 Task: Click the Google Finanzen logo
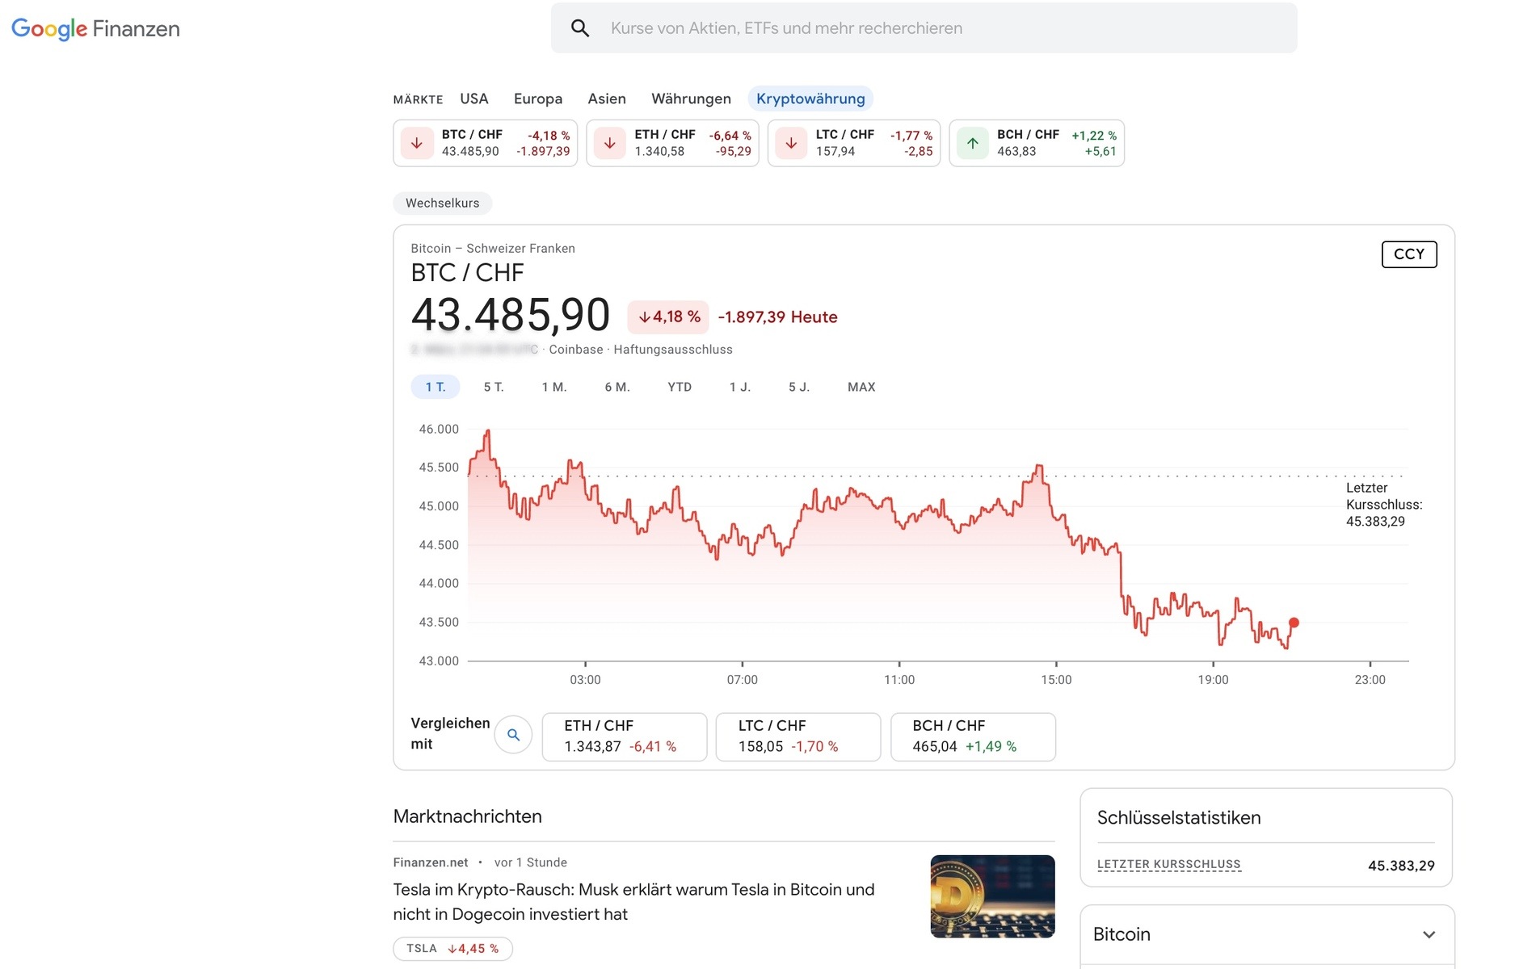click(x=95, y=29)
